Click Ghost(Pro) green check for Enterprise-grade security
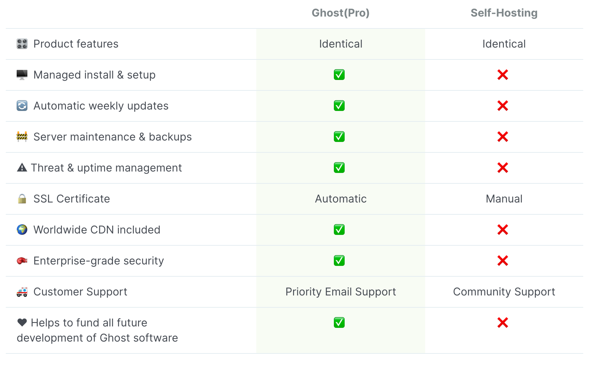Screen dimensions: 589x374 pos(339,261)
